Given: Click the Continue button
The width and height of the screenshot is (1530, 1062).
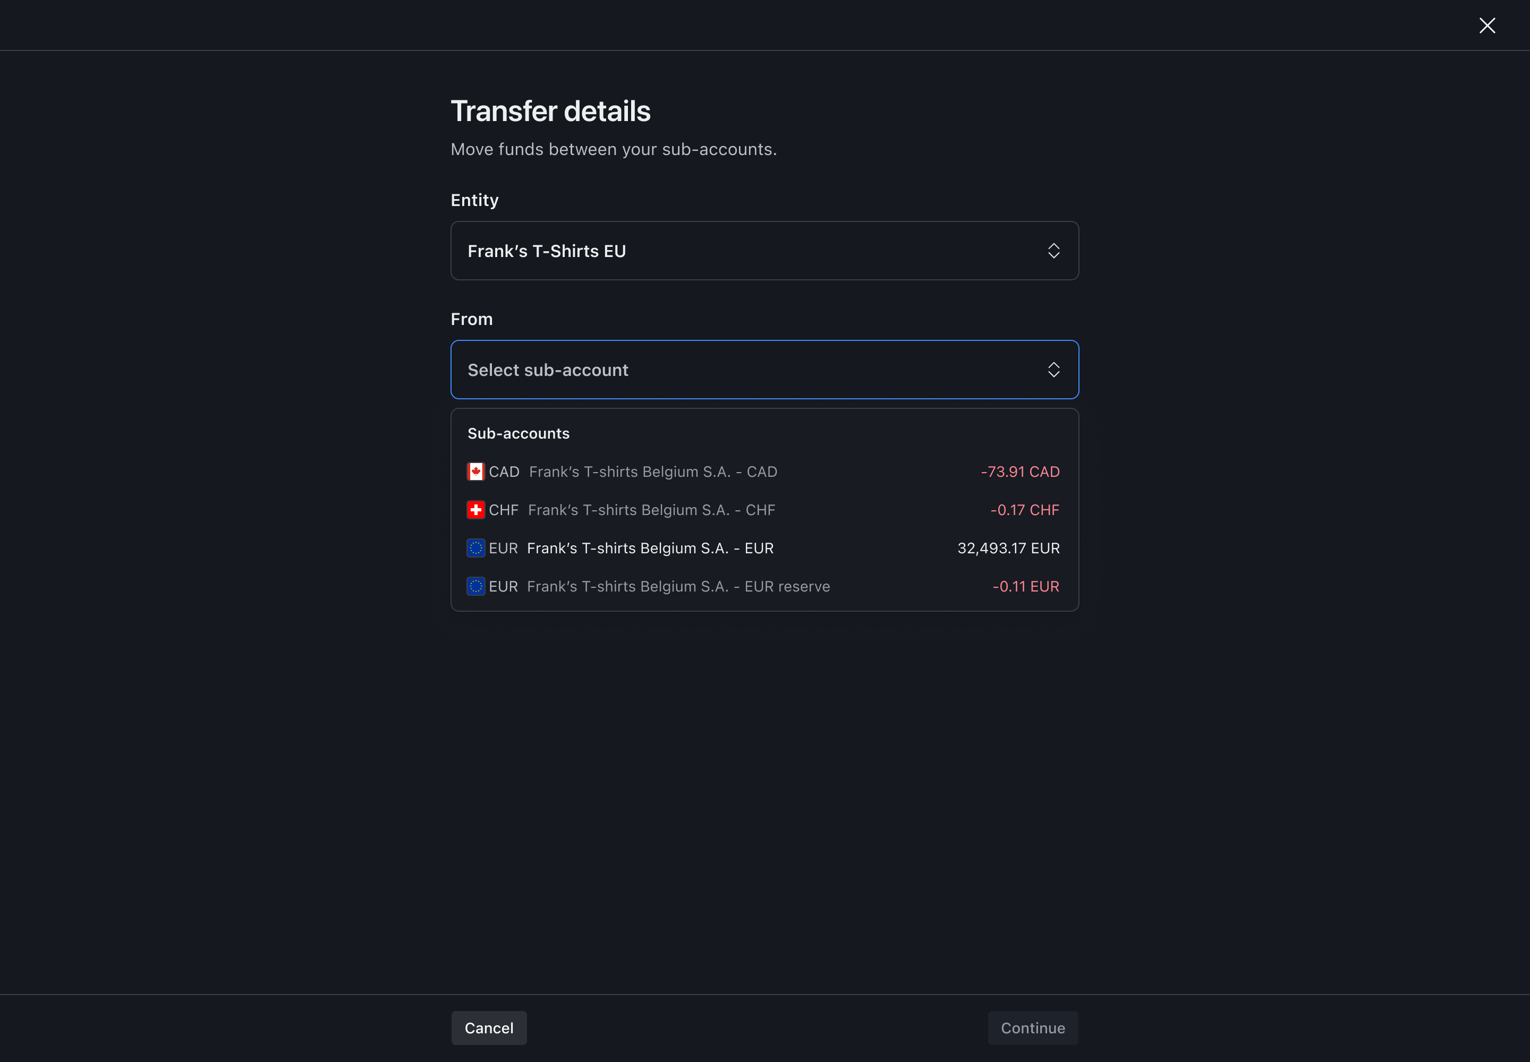Looking at the screenshot, I should tap(1033, 1028).
